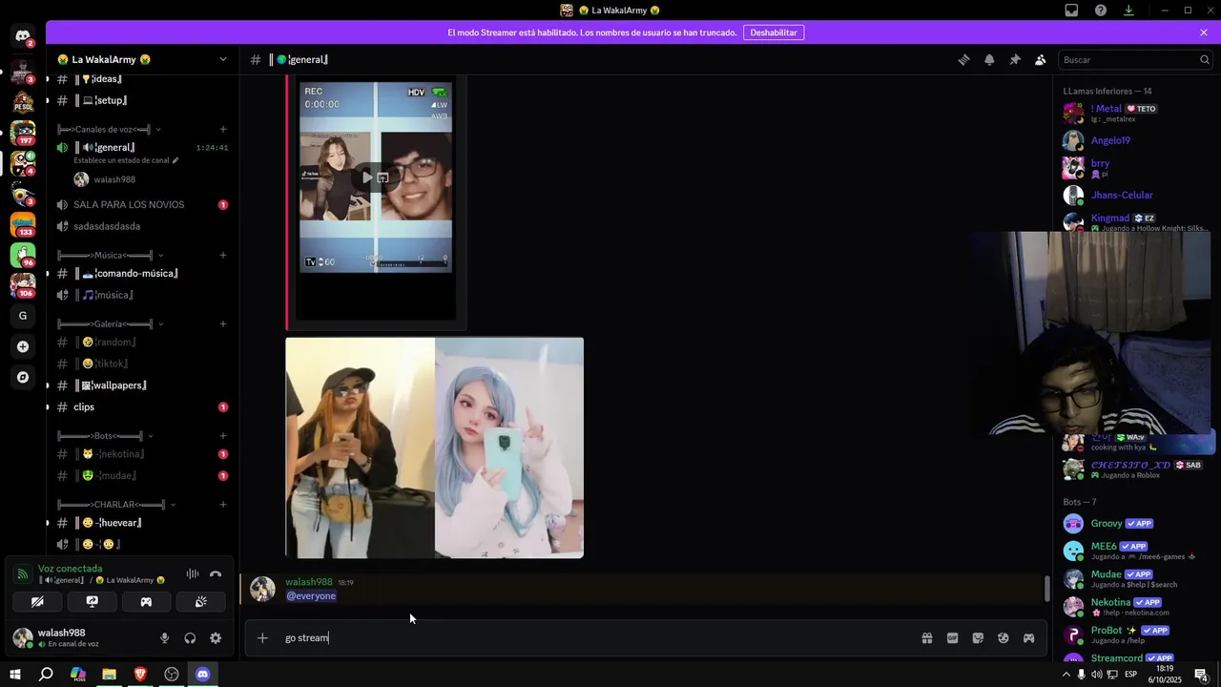Toggle noise suppression in voice panel

193,573
